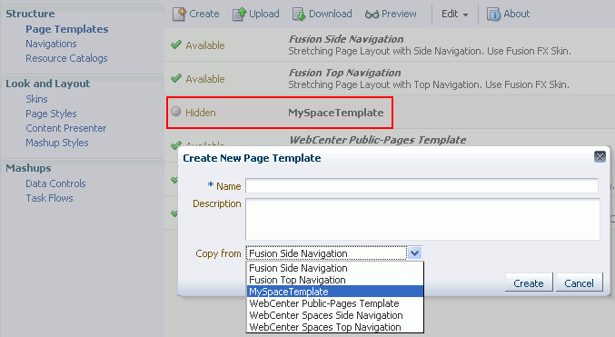Select the MySpaceTemplate row name
615x337 pixels.
[x=336, y=113]
